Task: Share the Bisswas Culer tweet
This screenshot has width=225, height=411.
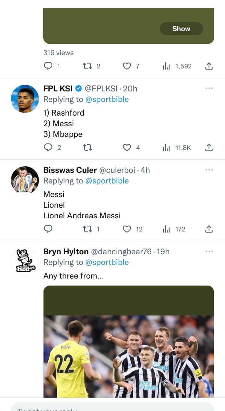Action: [209, 229]
